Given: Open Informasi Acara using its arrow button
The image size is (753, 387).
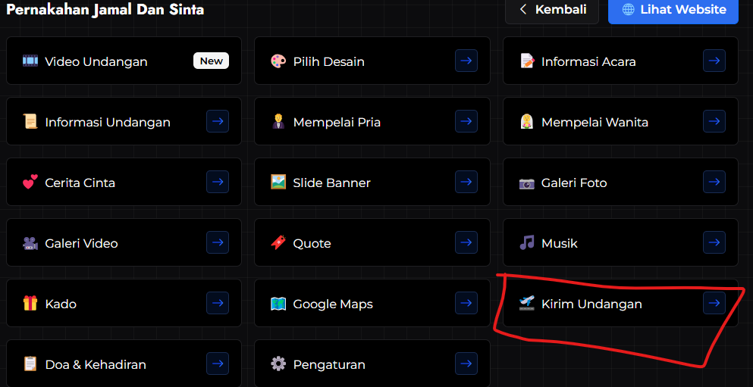Looking at the screenshot, I should coord(714,61).
